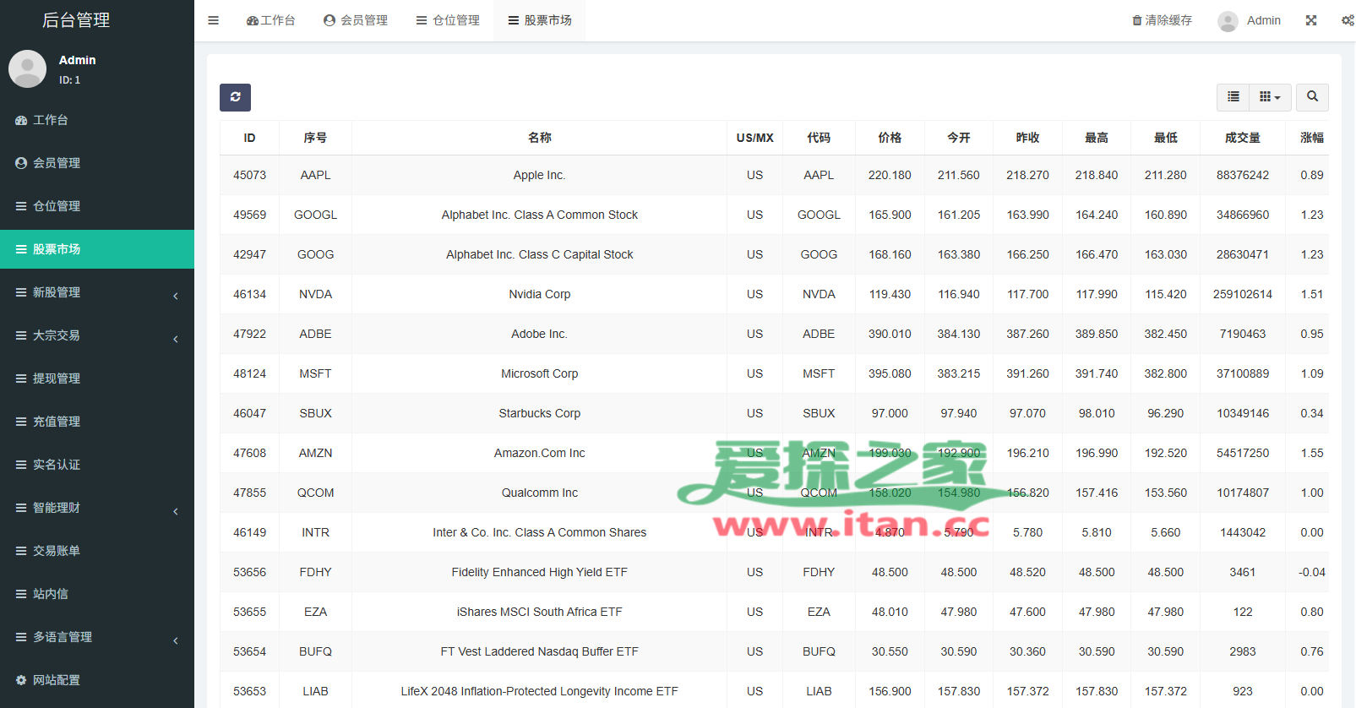The height and width of the screenshot is (708, 1356).
Task: Click the 价格 column header
Action: click(x=890, y=138)
